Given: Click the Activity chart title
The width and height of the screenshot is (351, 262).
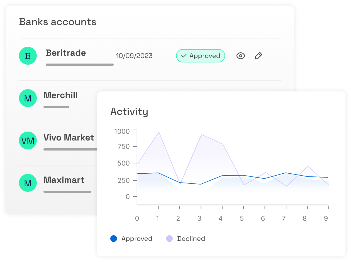Looking at the screenshot, I should (x=129, y=111).
